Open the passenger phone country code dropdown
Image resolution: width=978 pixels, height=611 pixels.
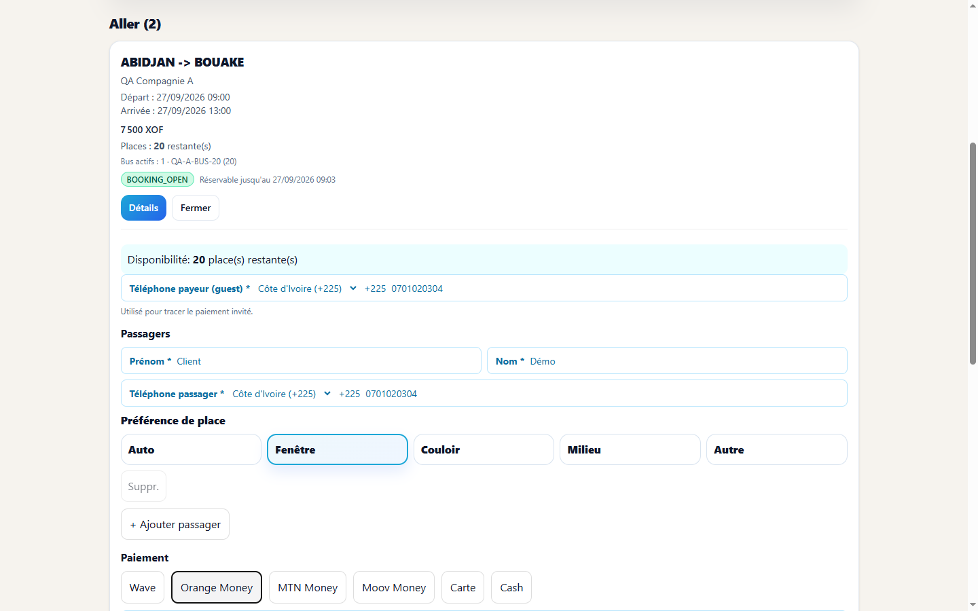281,394
